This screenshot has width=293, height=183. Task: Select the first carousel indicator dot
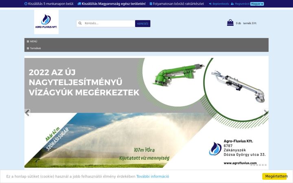(251, 165)
